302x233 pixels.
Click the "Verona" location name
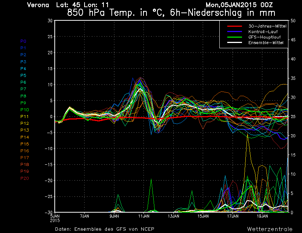click(38, 5)
